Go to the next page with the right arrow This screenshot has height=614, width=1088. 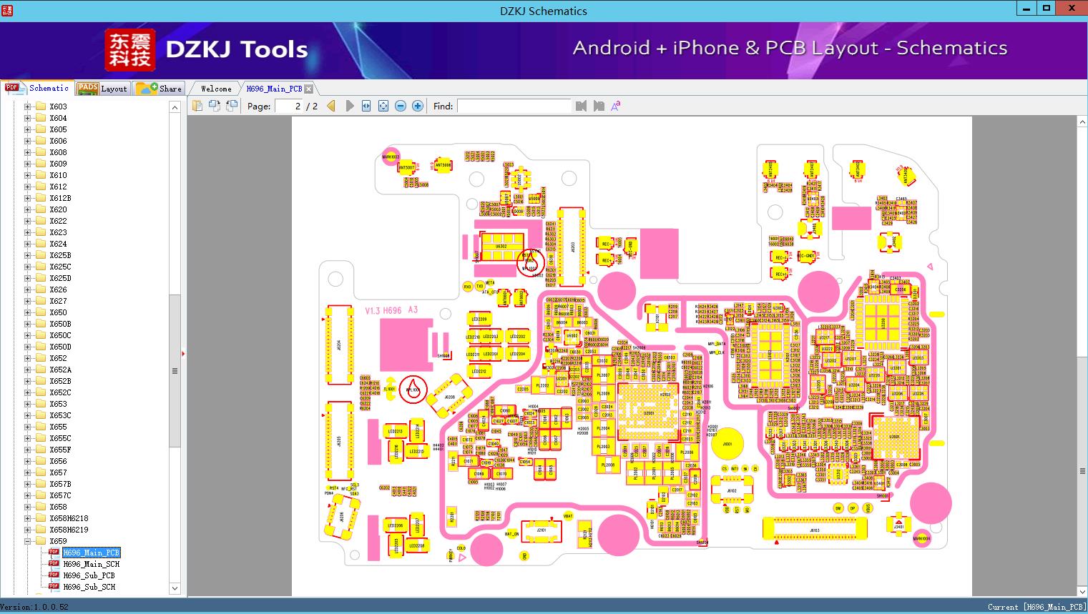click(x=349, y=106)
